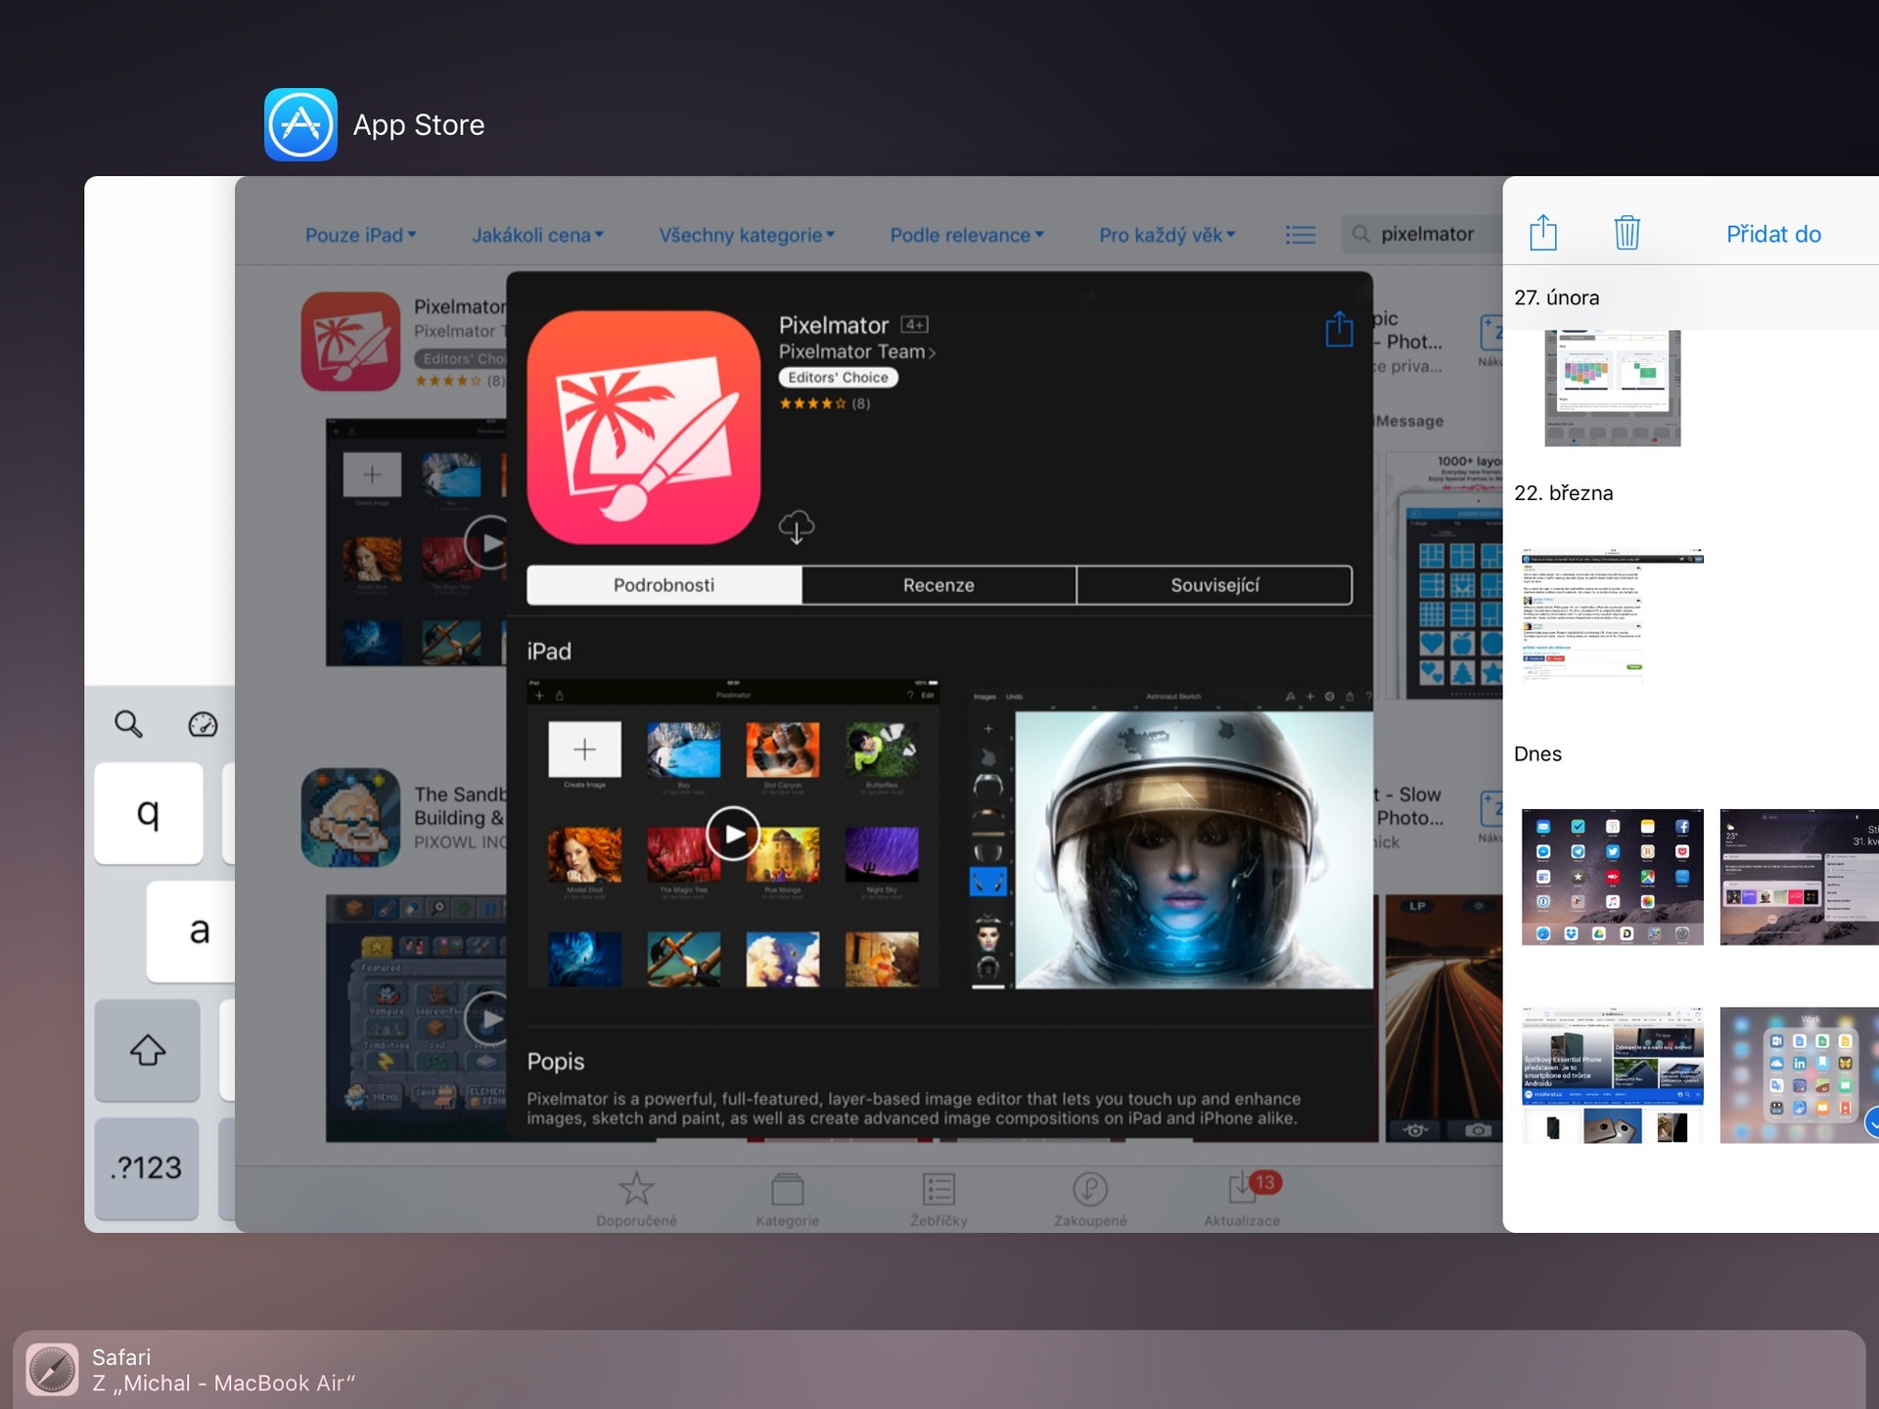1879x1409 pixels.
Task: Switch to the Recenze tab
Action: point(939,584)
